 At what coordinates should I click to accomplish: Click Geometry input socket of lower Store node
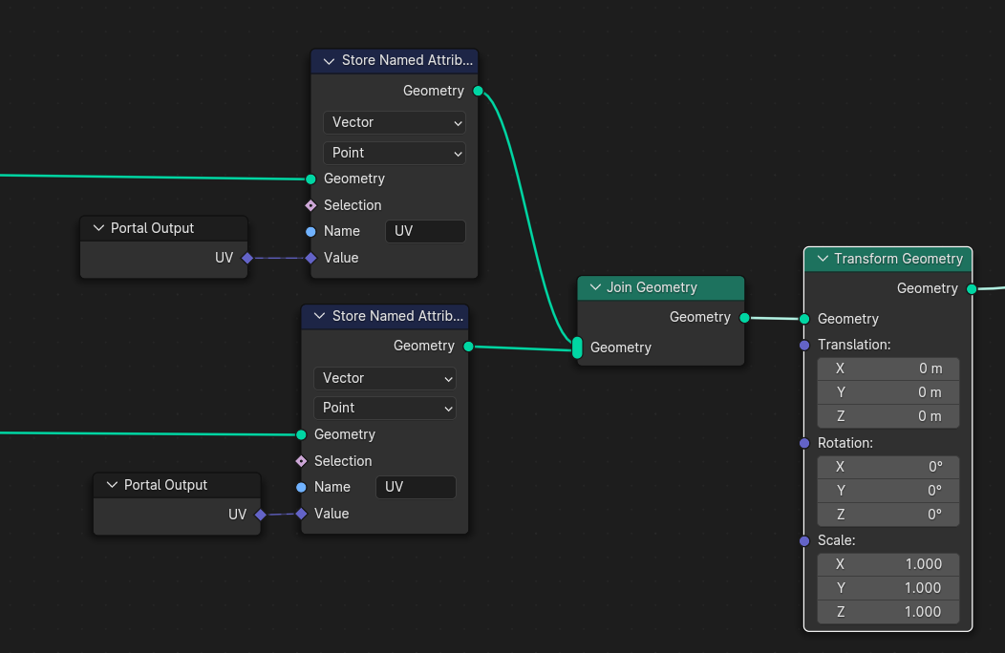(301, 435)
